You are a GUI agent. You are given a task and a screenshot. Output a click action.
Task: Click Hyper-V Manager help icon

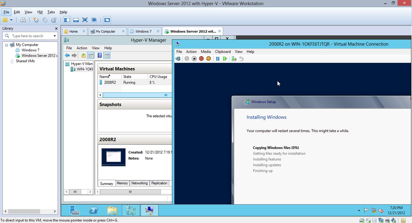pyautogui.click(x=100, y=55)
